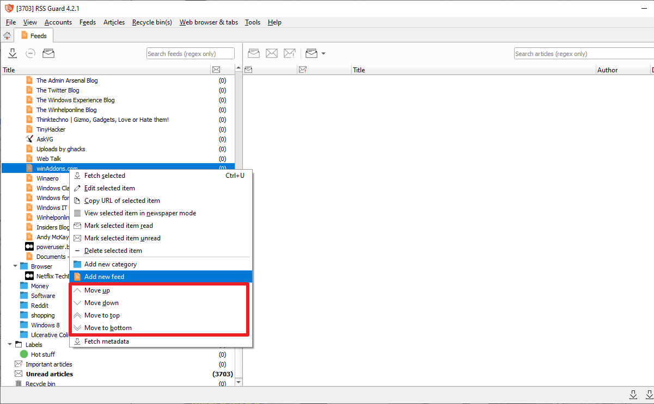Click the fetch all feeds download icon
This screenshot has height=404, width=654.
pyautogui.click(x=13, y=53)
